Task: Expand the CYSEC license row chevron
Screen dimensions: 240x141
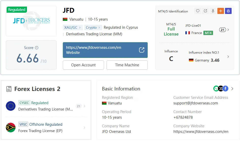Action: point(84,106)
